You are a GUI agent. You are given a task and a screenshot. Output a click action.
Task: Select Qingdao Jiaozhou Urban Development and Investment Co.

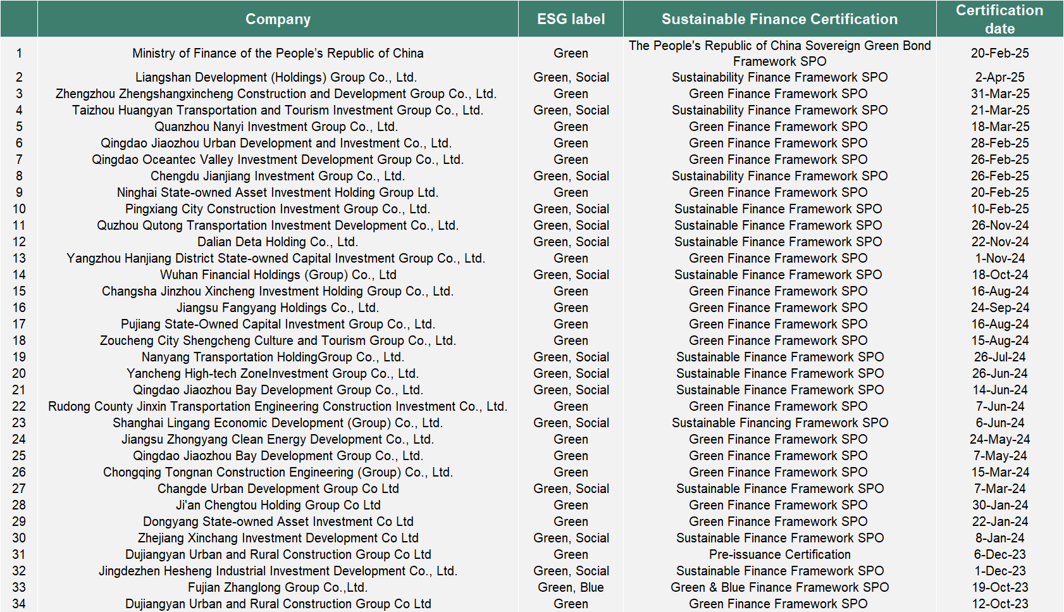(x=276, y=143)
